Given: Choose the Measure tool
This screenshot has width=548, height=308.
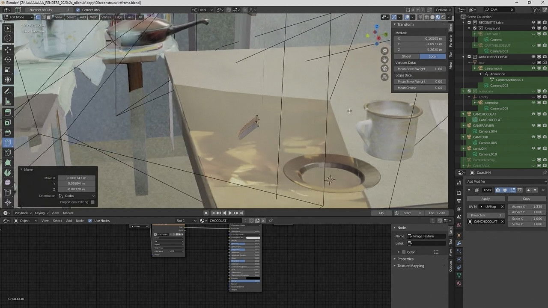Looking at the screenshot, I should (8, 101).
